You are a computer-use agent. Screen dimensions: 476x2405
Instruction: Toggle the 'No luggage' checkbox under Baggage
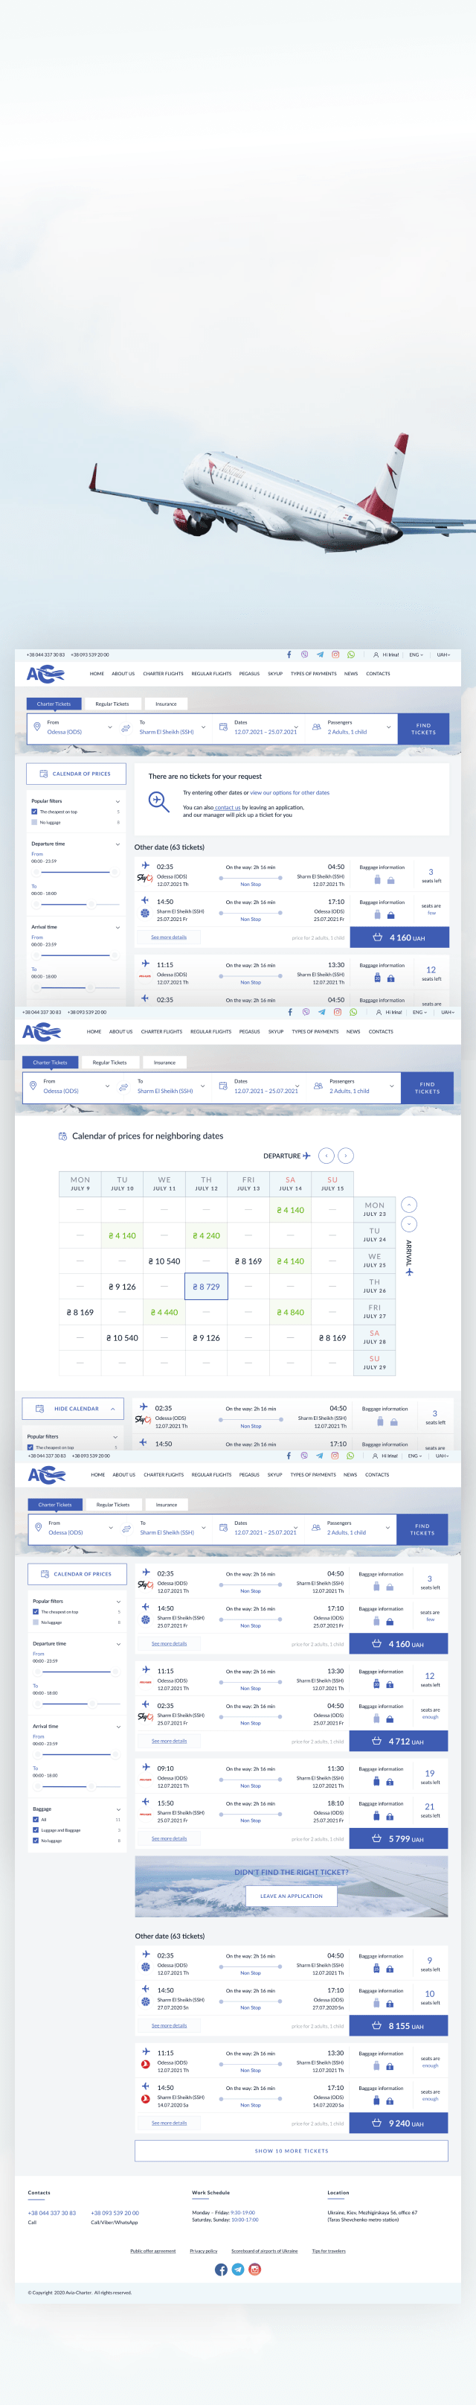(36, 1840)
